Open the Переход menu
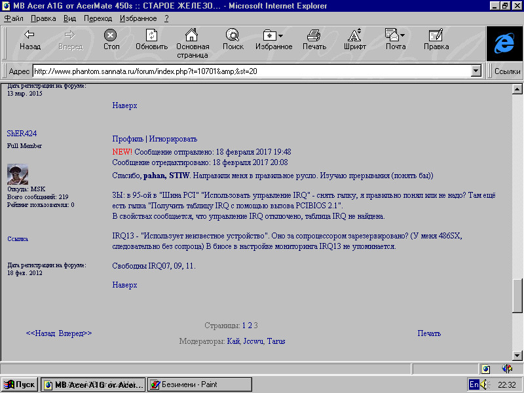524x393 pixels. 98,18
